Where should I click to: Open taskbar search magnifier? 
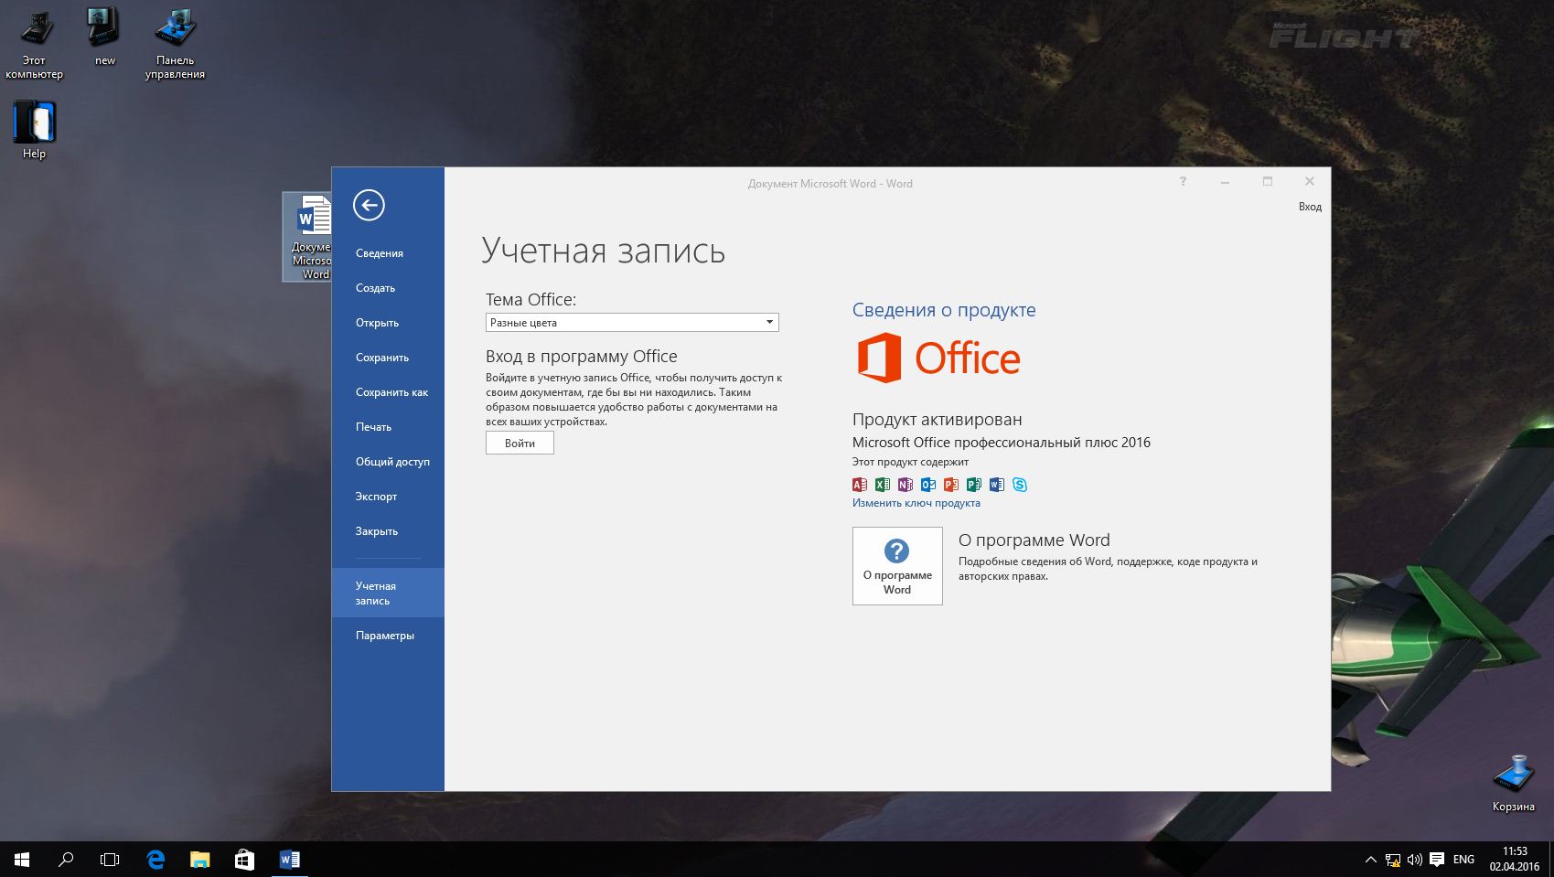(66, 860)
